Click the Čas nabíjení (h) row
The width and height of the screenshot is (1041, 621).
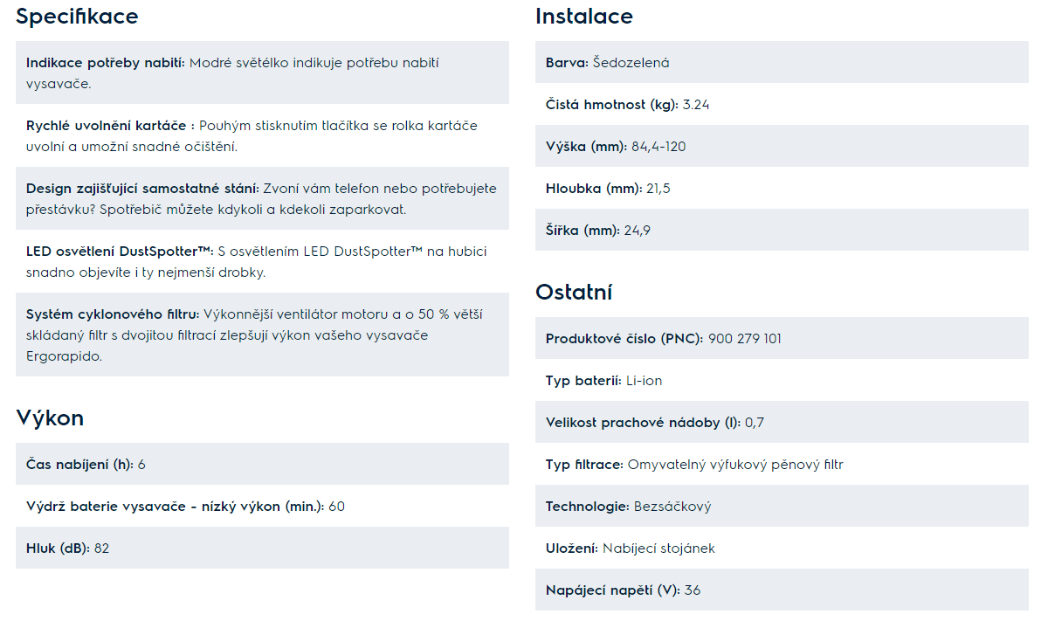tap(262, 465)
